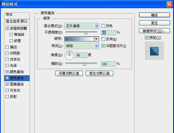Click the 确定 OK button

154,15
